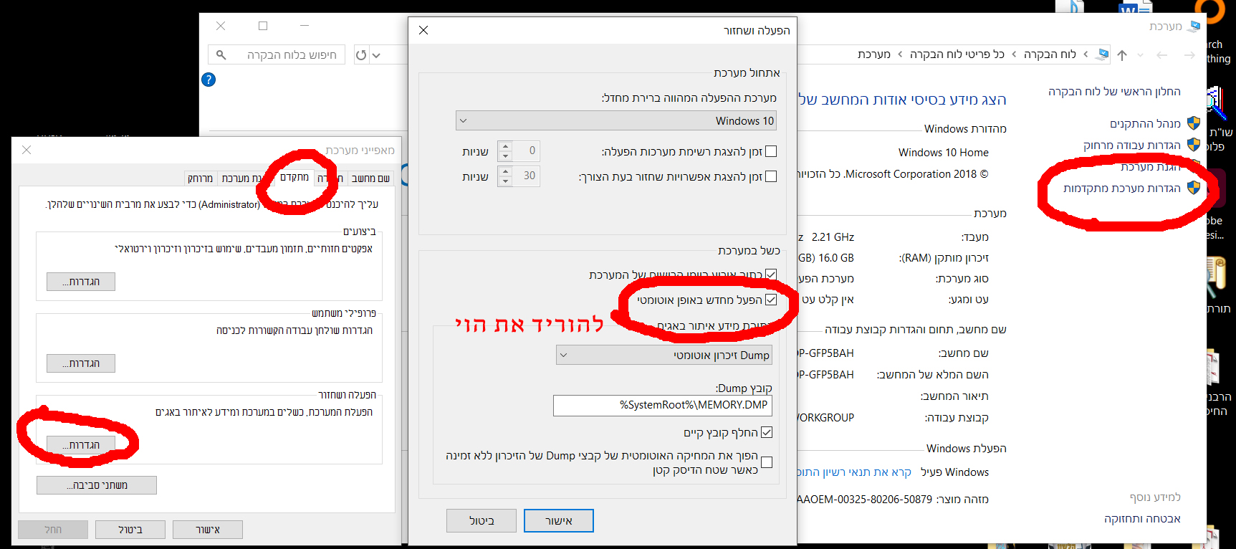Viewport: 1236px width, 549px height.
Task: Switch to the שם מחשב tab
Action: [x=371, y=178]
